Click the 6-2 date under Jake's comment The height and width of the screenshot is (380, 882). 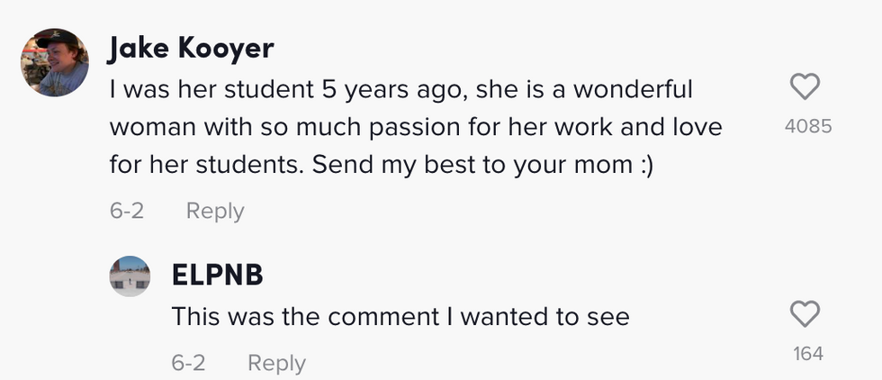click(x=127, y=211)
